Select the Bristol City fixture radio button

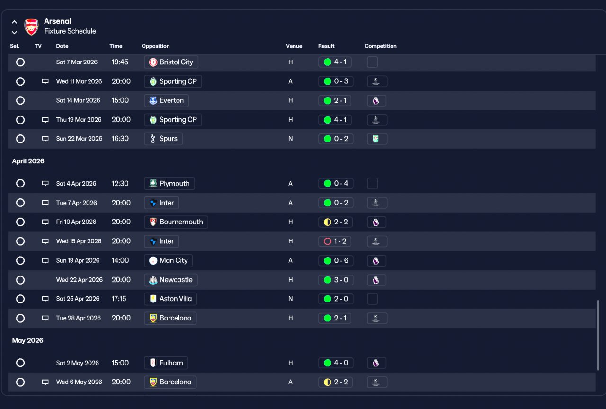20,62
